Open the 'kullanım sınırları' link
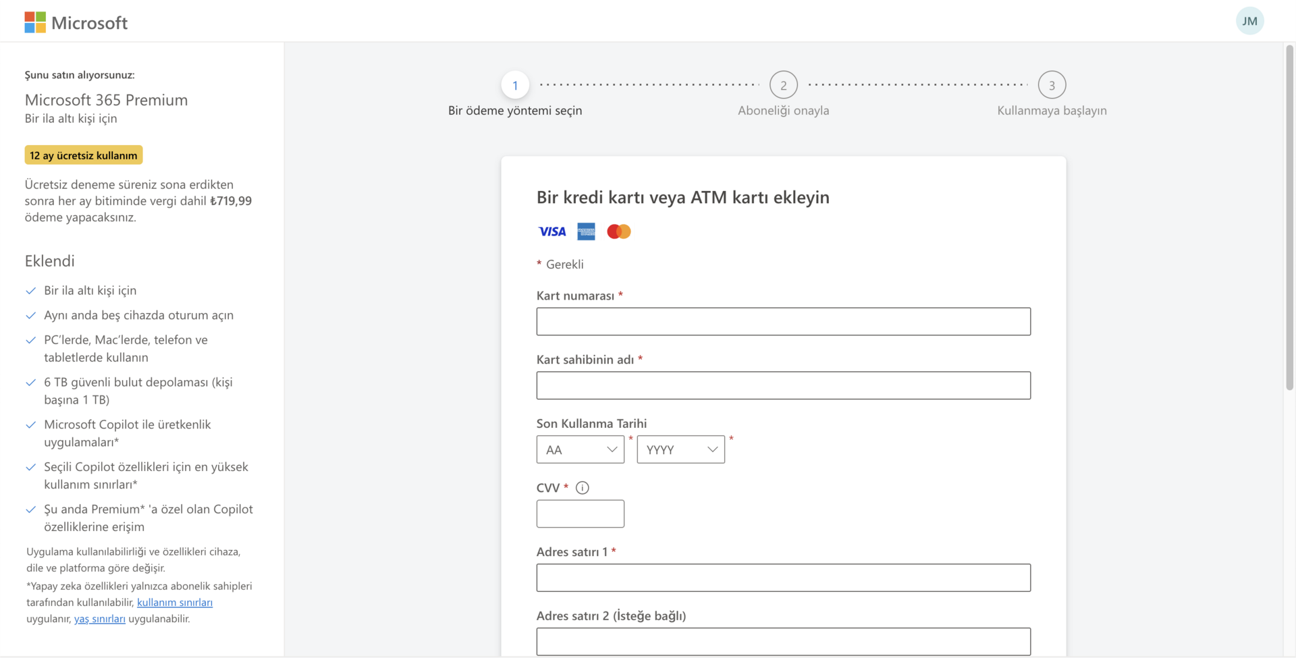1296x658 pixels. 175,602
